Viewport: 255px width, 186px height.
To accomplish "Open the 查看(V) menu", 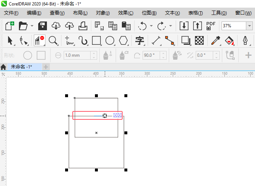I will (x=57, y=13).
